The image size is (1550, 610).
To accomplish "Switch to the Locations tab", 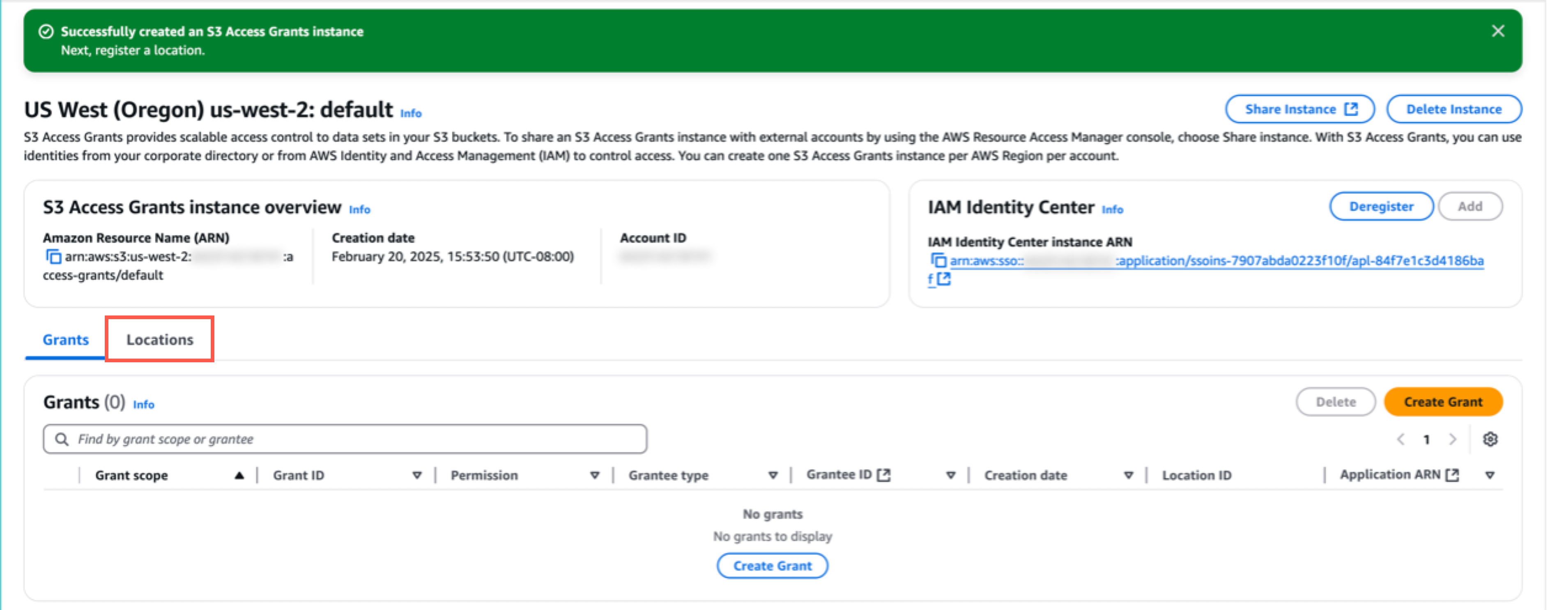I will pos(159,340).
